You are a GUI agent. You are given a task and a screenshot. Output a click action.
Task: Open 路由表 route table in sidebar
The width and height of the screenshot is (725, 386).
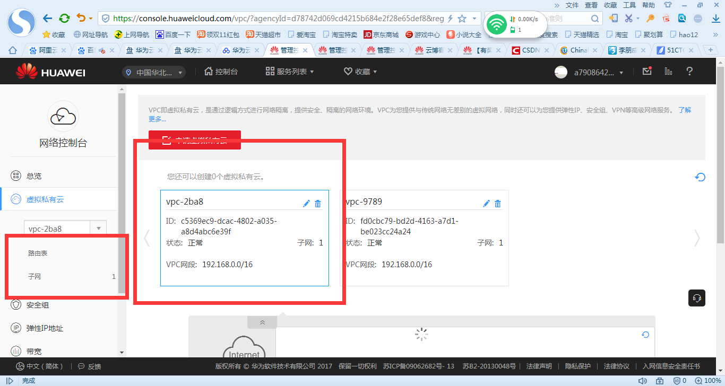coord(38,253)
